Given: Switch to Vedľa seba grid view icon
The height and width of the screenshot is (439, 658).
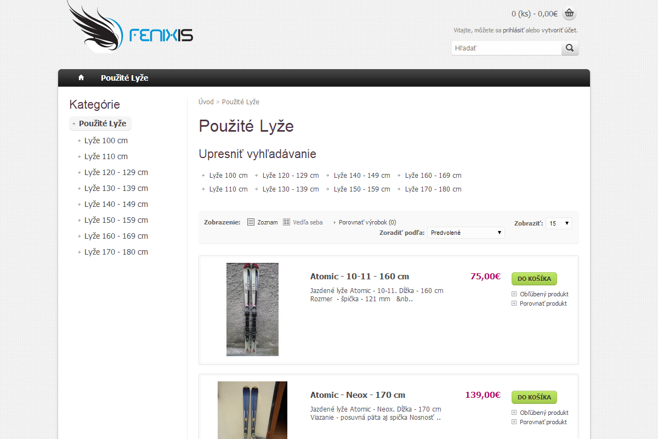Looking at the screenshot, I should click(286, 222).
